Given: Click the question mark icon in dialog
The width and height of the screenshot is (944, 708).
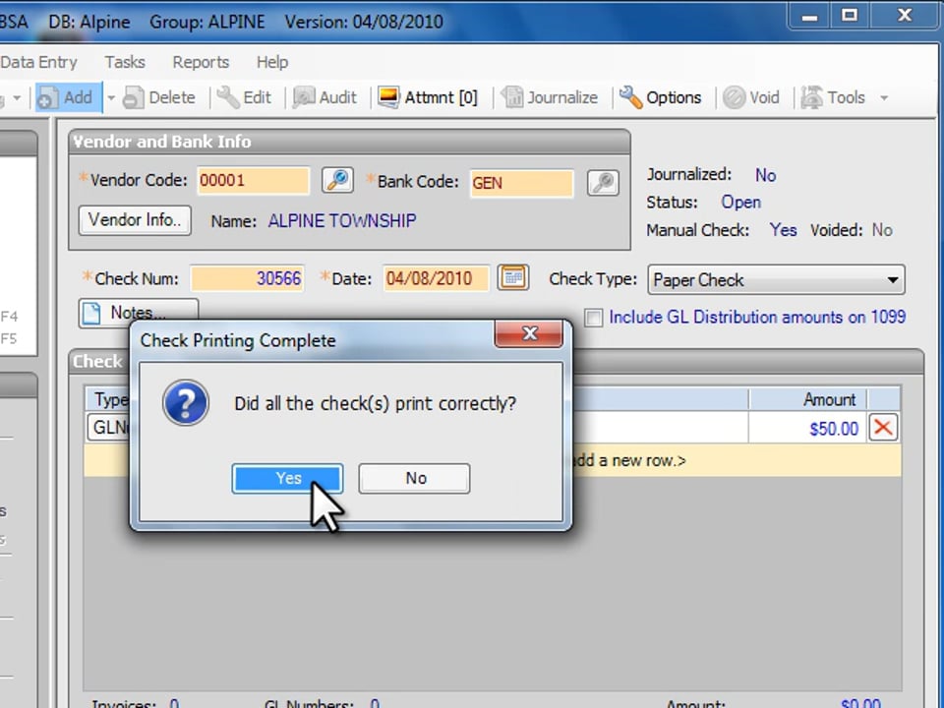Looking at the screenshot, I should click(186, 403).
